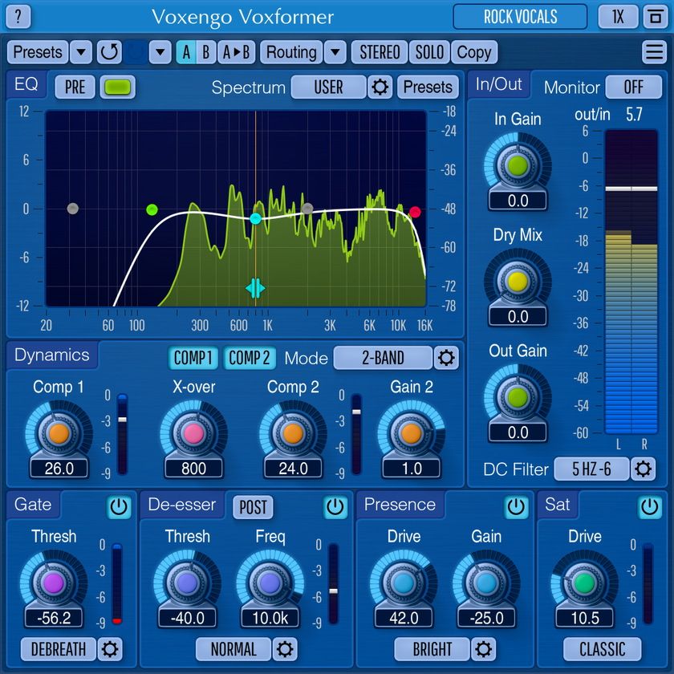This screenshot has height=674, width=674.
Task: Click the 1X oversampling button
Action: (x=618, y=17)
